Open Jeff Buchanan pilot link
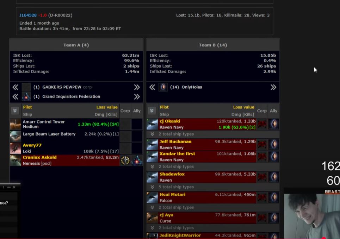Viewport: 340px width, 239px height. 175,141
